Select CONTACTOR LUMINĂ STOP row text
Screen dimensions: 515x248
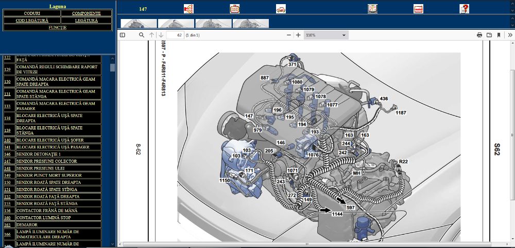(x=44, y=218)
